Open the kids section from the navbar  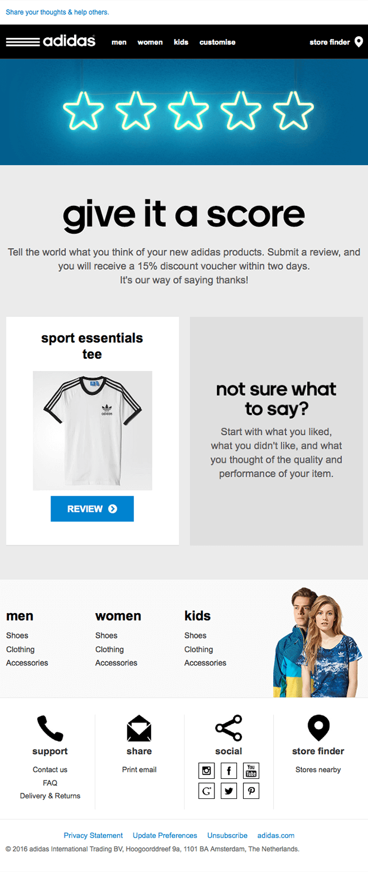click(181, 42)
